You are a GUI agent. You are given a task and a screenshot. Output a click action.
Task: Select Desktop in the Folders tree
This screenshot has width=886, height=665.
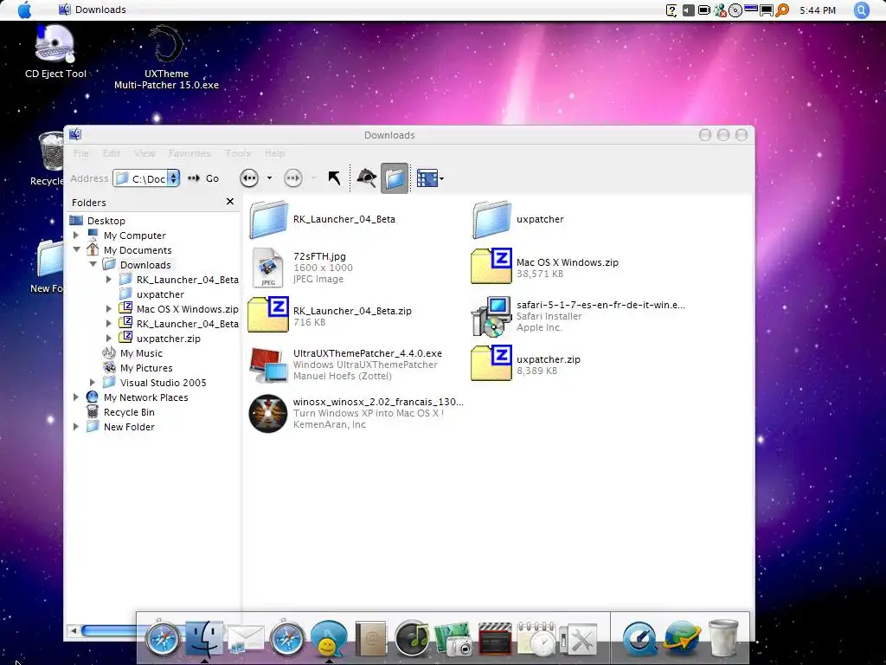point(106,221)
